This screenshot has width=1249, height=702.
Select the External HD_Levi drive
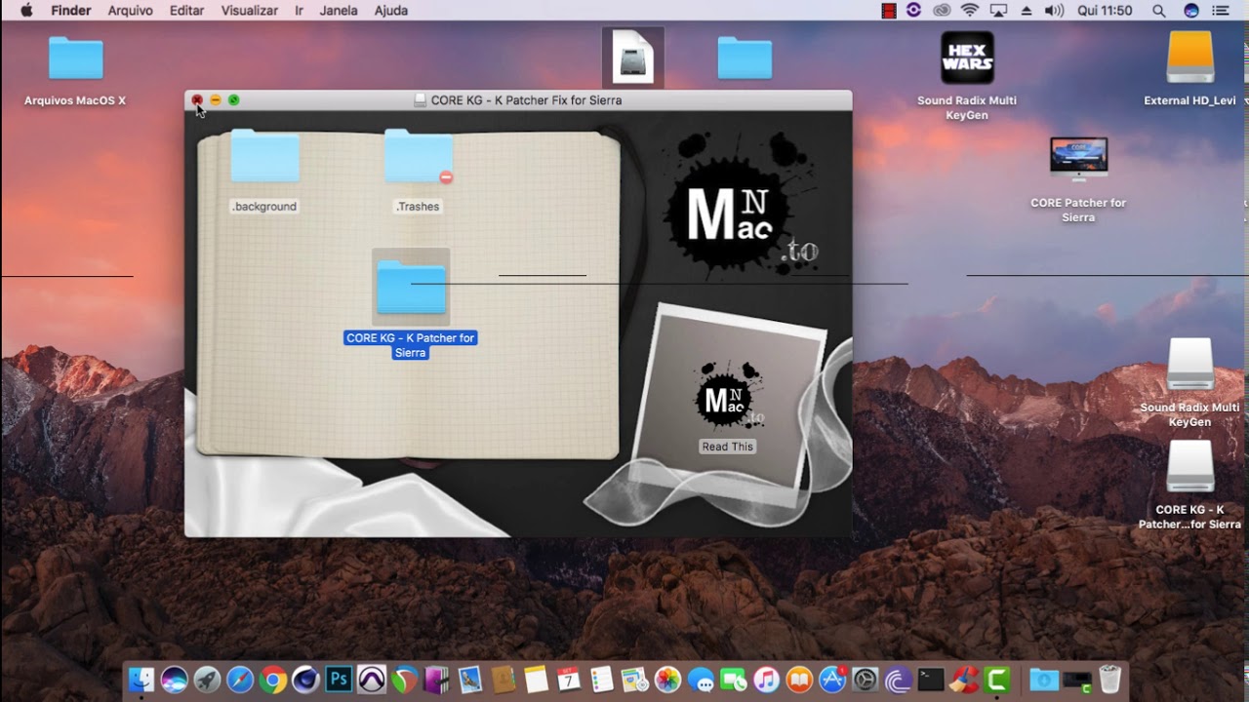pos(1190,58)
